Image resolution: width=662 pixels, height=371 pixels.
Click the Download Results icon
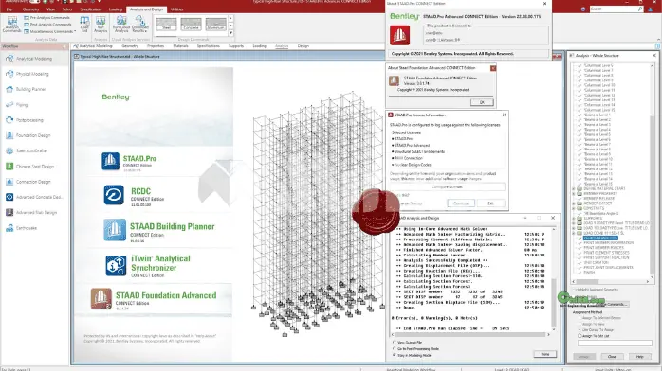pos(139,25)
